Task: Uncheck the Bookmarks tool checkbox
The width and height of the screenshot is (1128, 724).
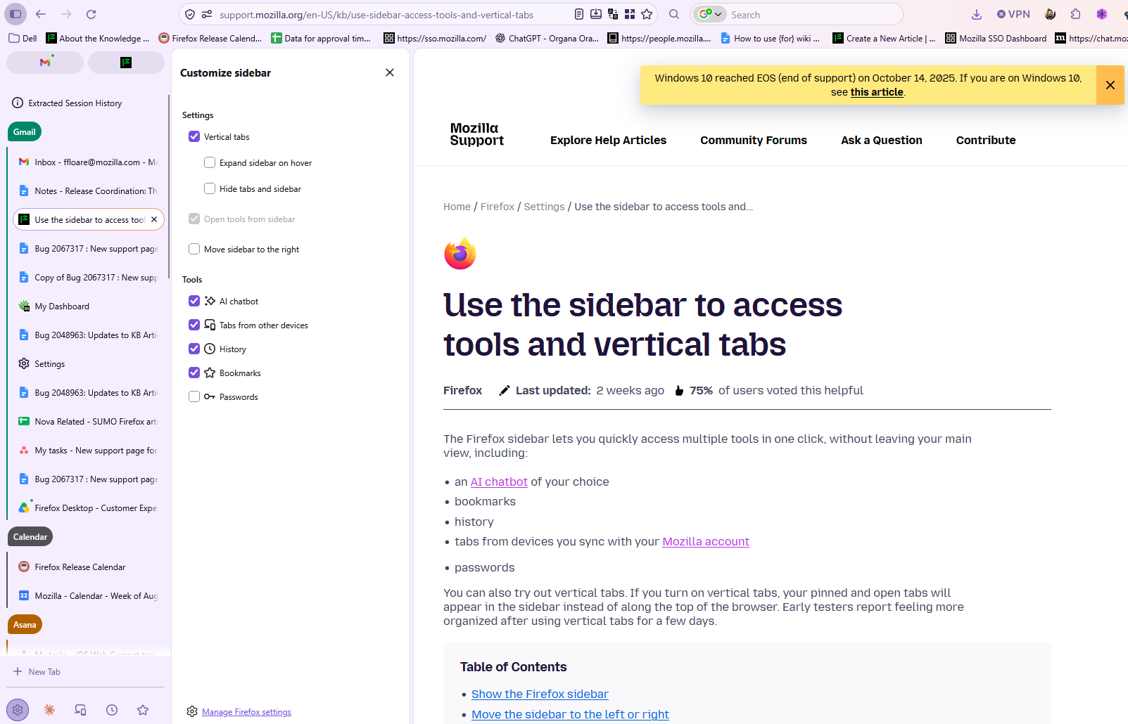Action: point(194,373)
